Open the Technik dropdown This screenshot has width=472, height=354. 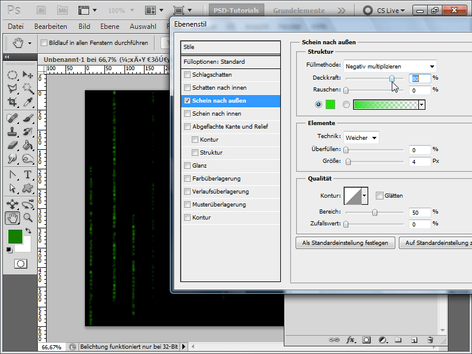(361, 137)
